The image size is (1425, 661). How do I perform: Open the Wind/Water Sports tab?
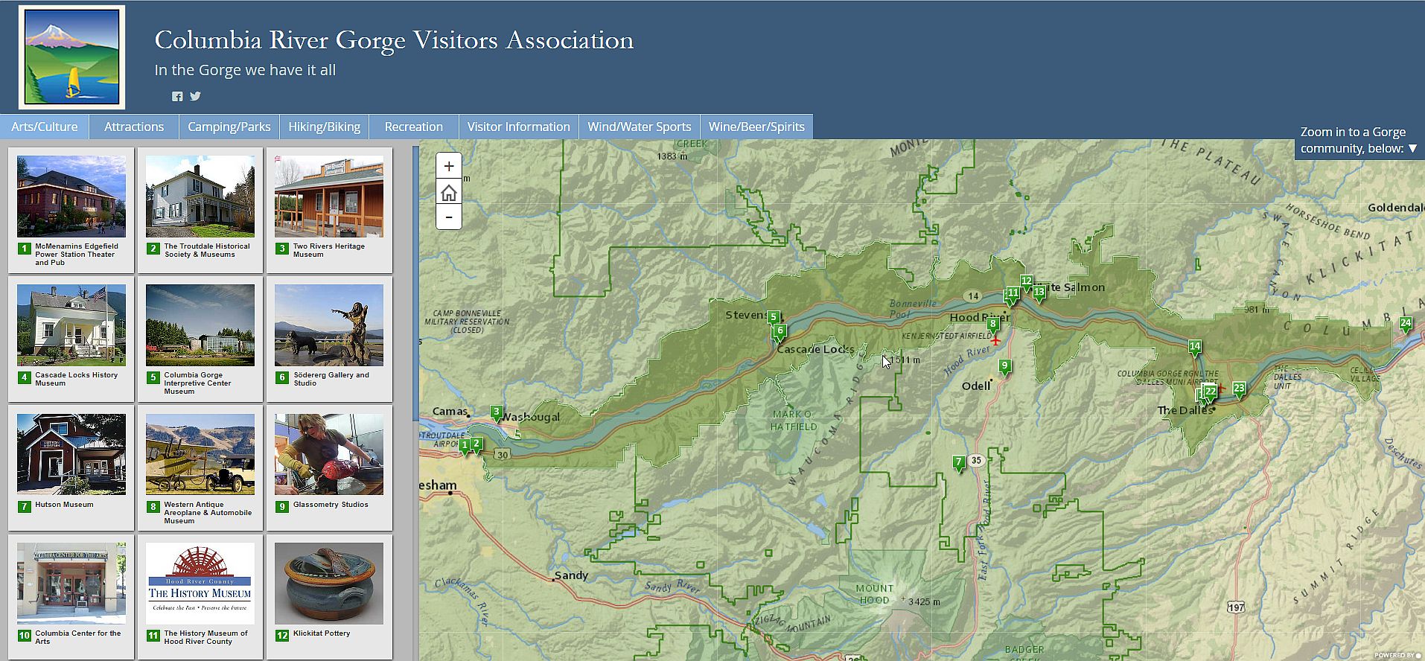coord(640,127)
